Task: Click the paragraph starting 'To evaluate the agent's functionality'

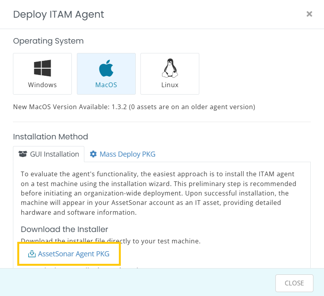Action: point(158,193)
